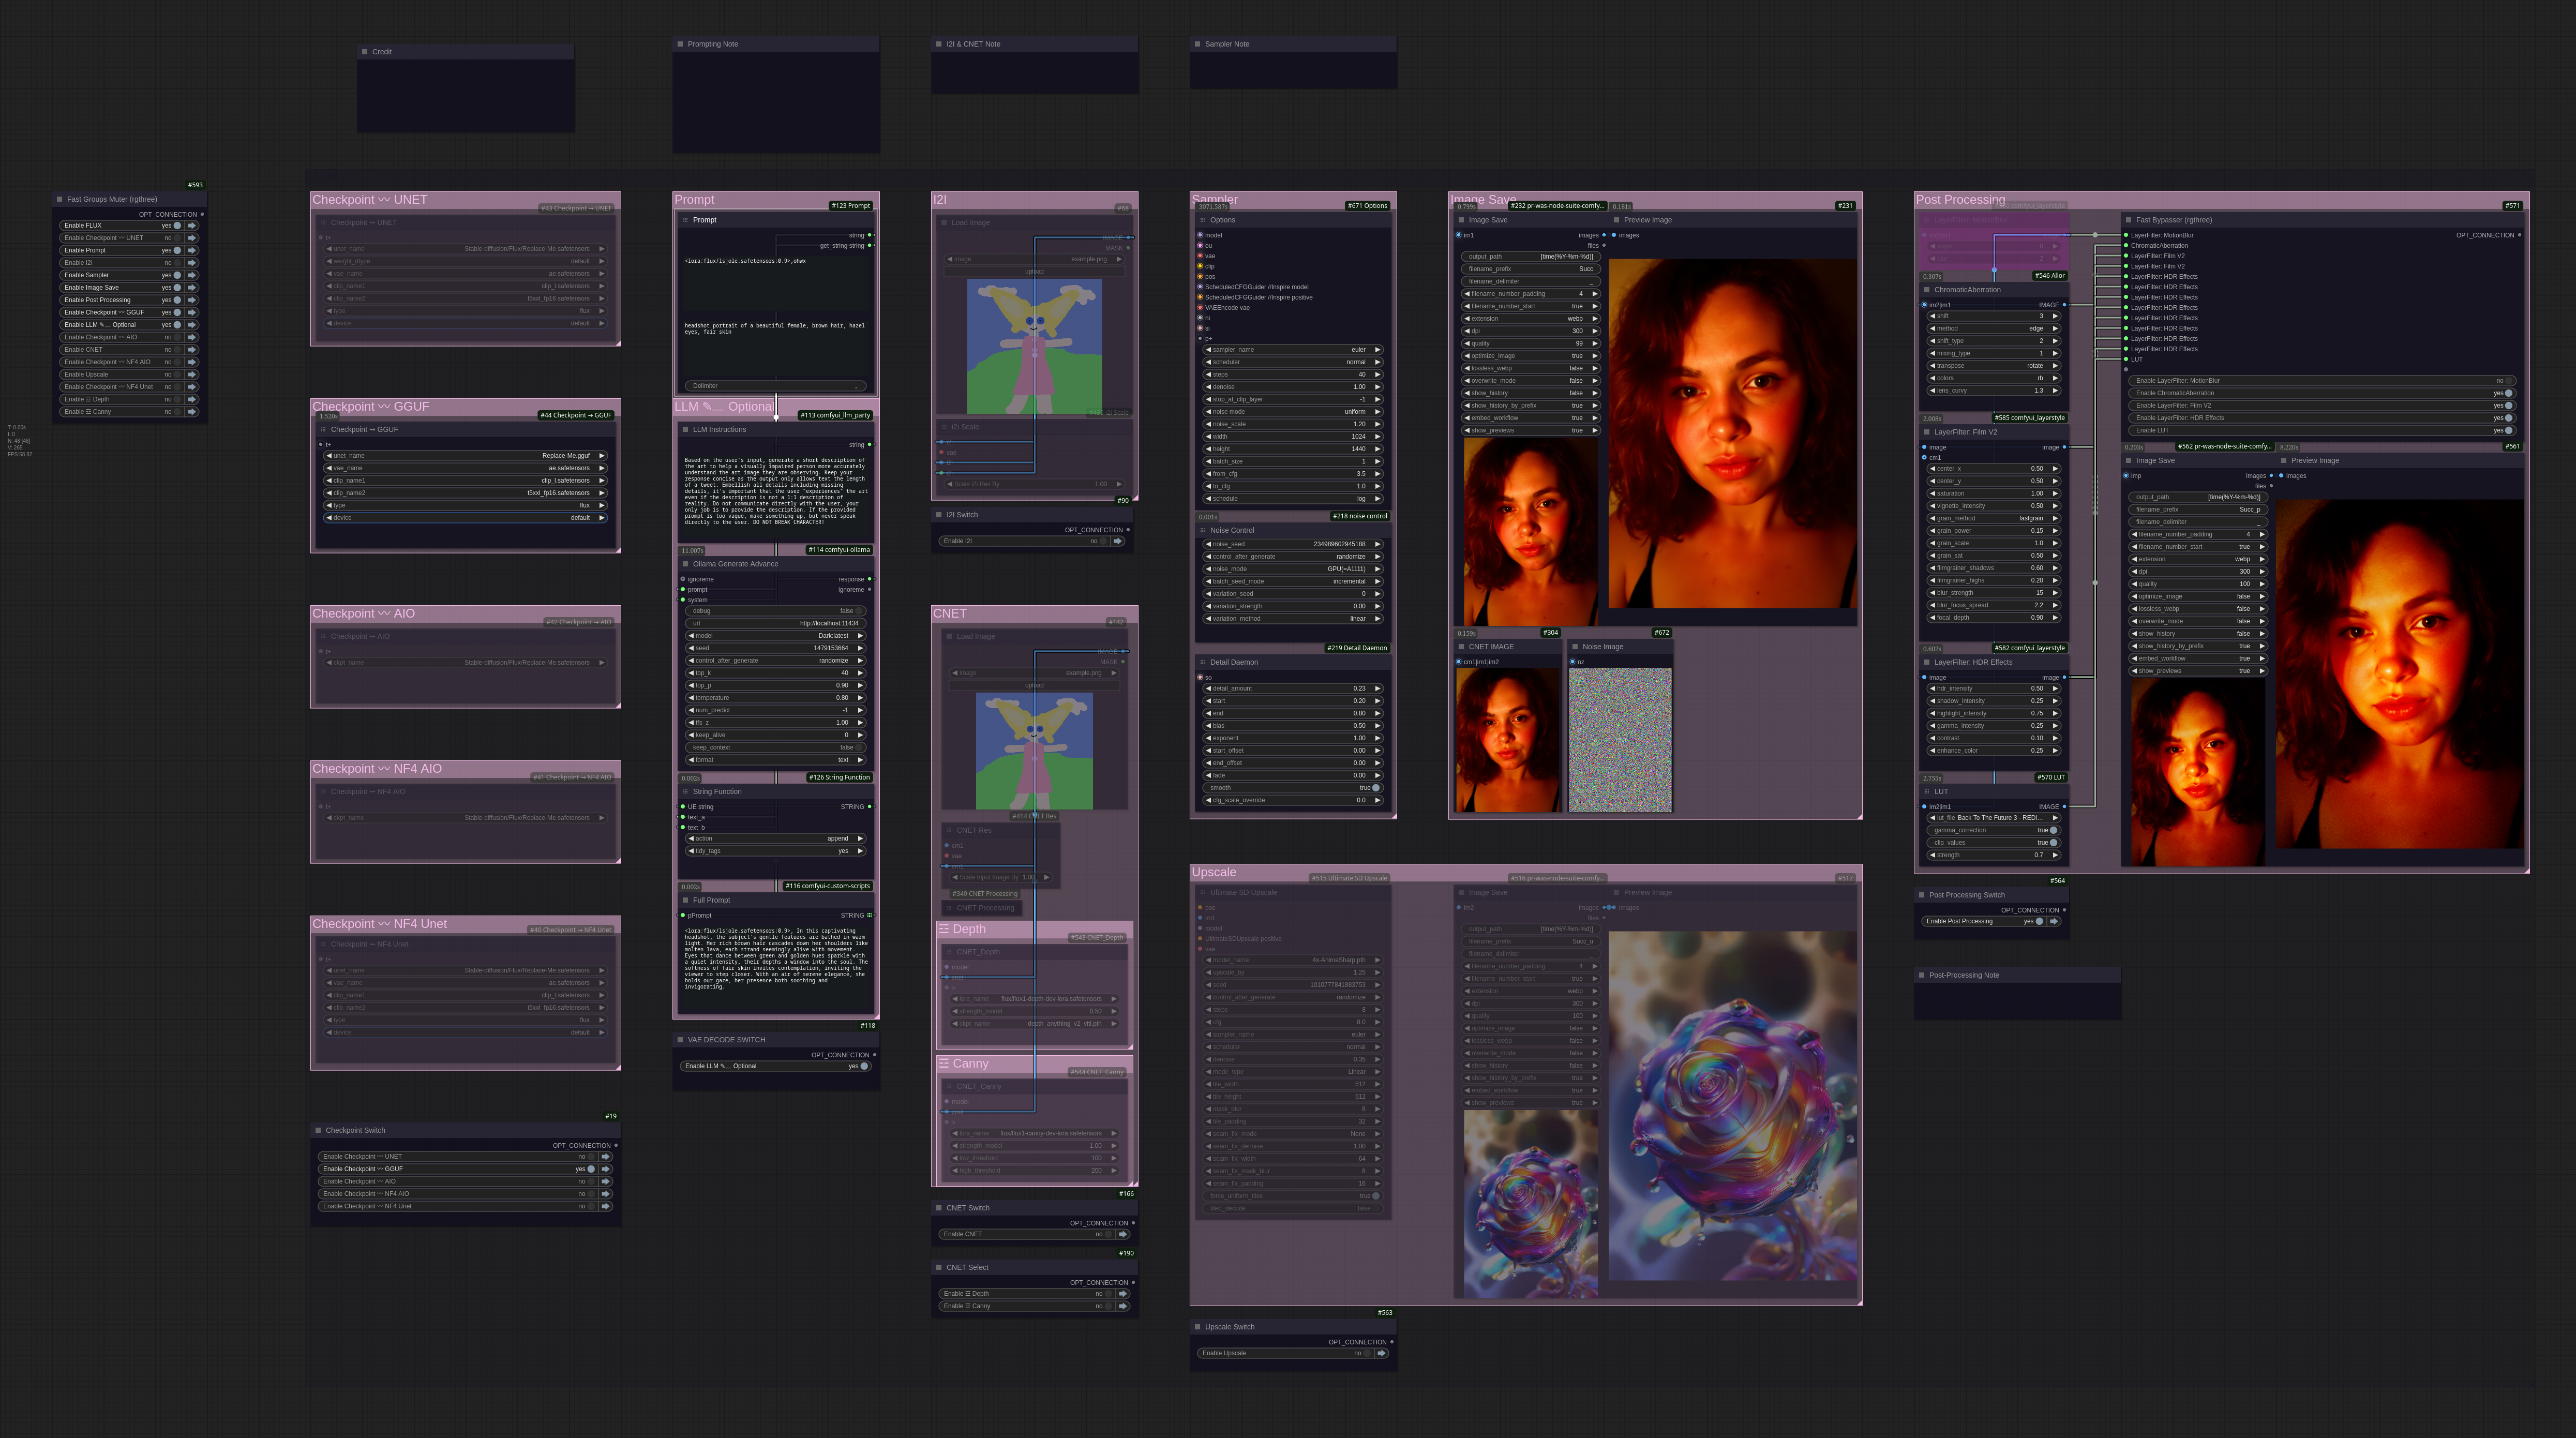Click the Noise Control node grip icon
Viewport: 2576px width, 1438px height.
1202,530
